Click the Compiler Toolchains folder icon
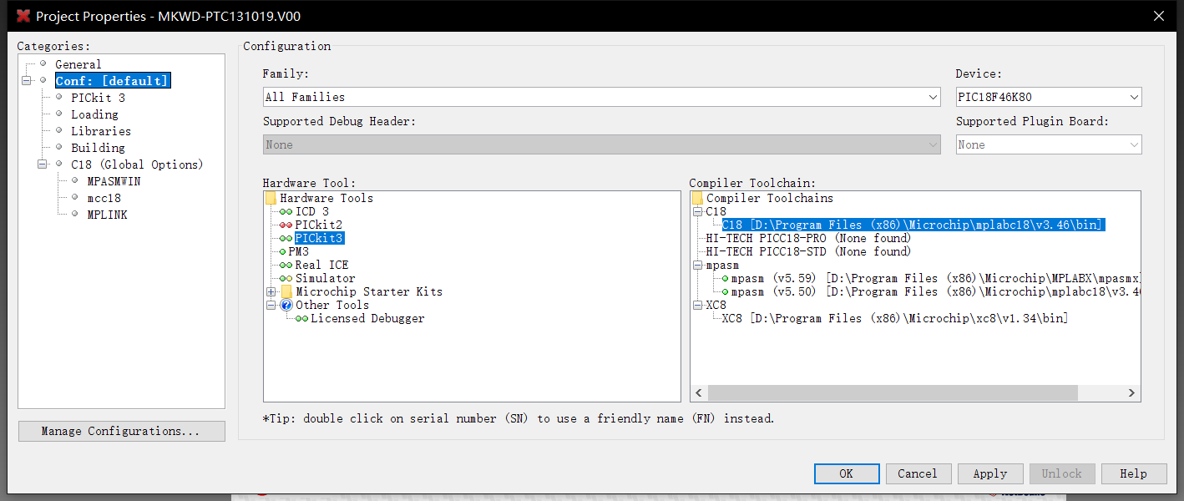Image resolution: width=1184 pixels, height=501 pixels. click(x=697, y=198)
